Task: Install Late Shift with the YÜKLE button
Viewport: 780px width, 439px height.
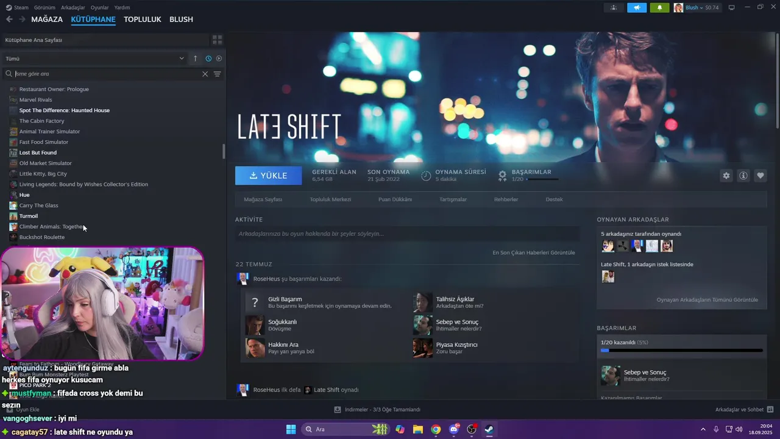Action: (x=268, y=176)
